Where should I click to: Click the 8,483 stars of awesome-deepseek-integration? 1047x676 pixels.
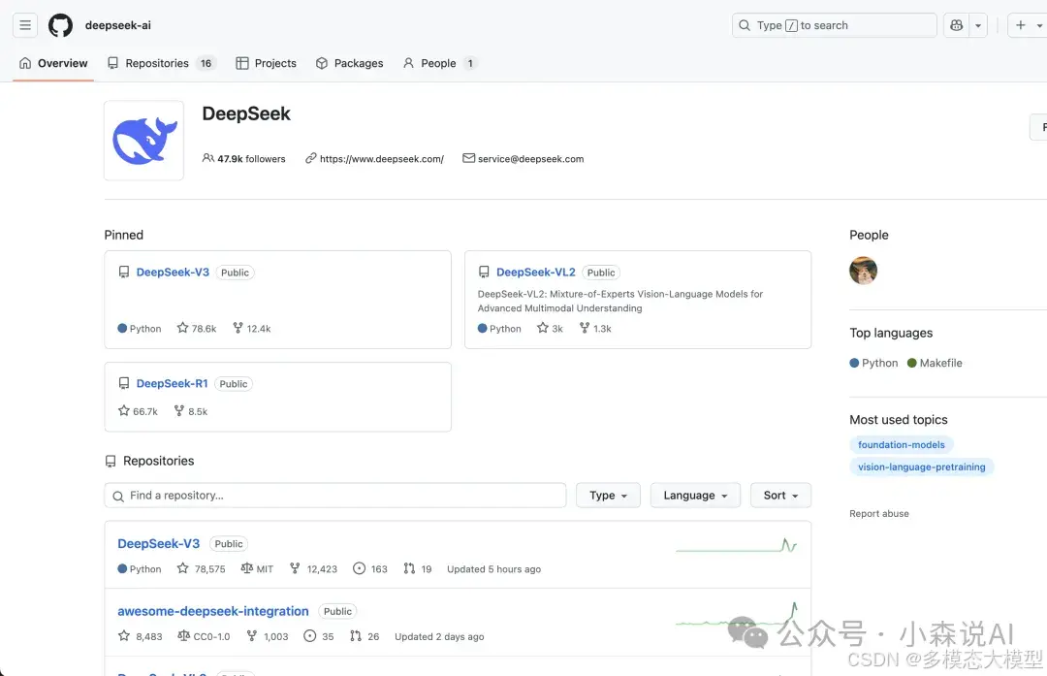click(141, 636)
